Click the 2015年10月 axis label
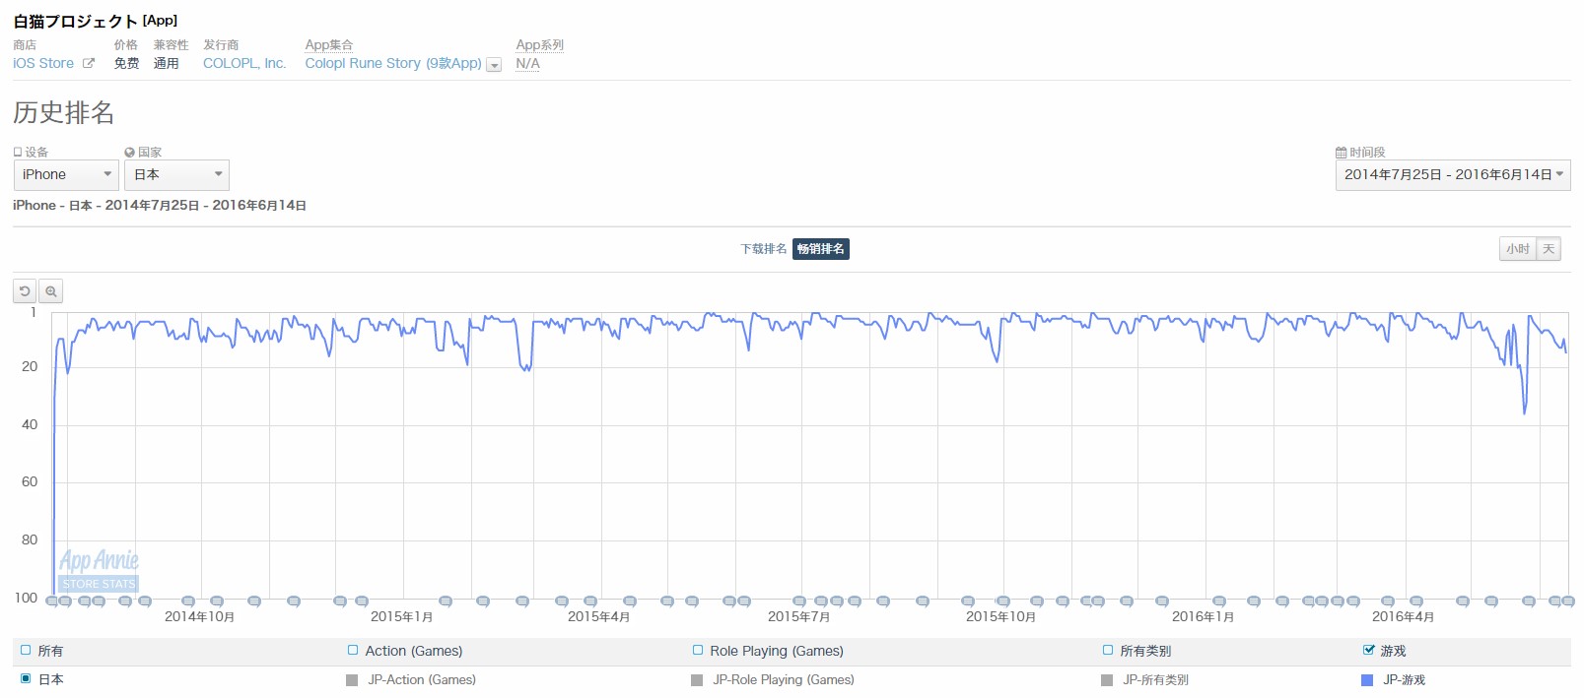This screenshot has height=698, width=1584. point(1000,617)
